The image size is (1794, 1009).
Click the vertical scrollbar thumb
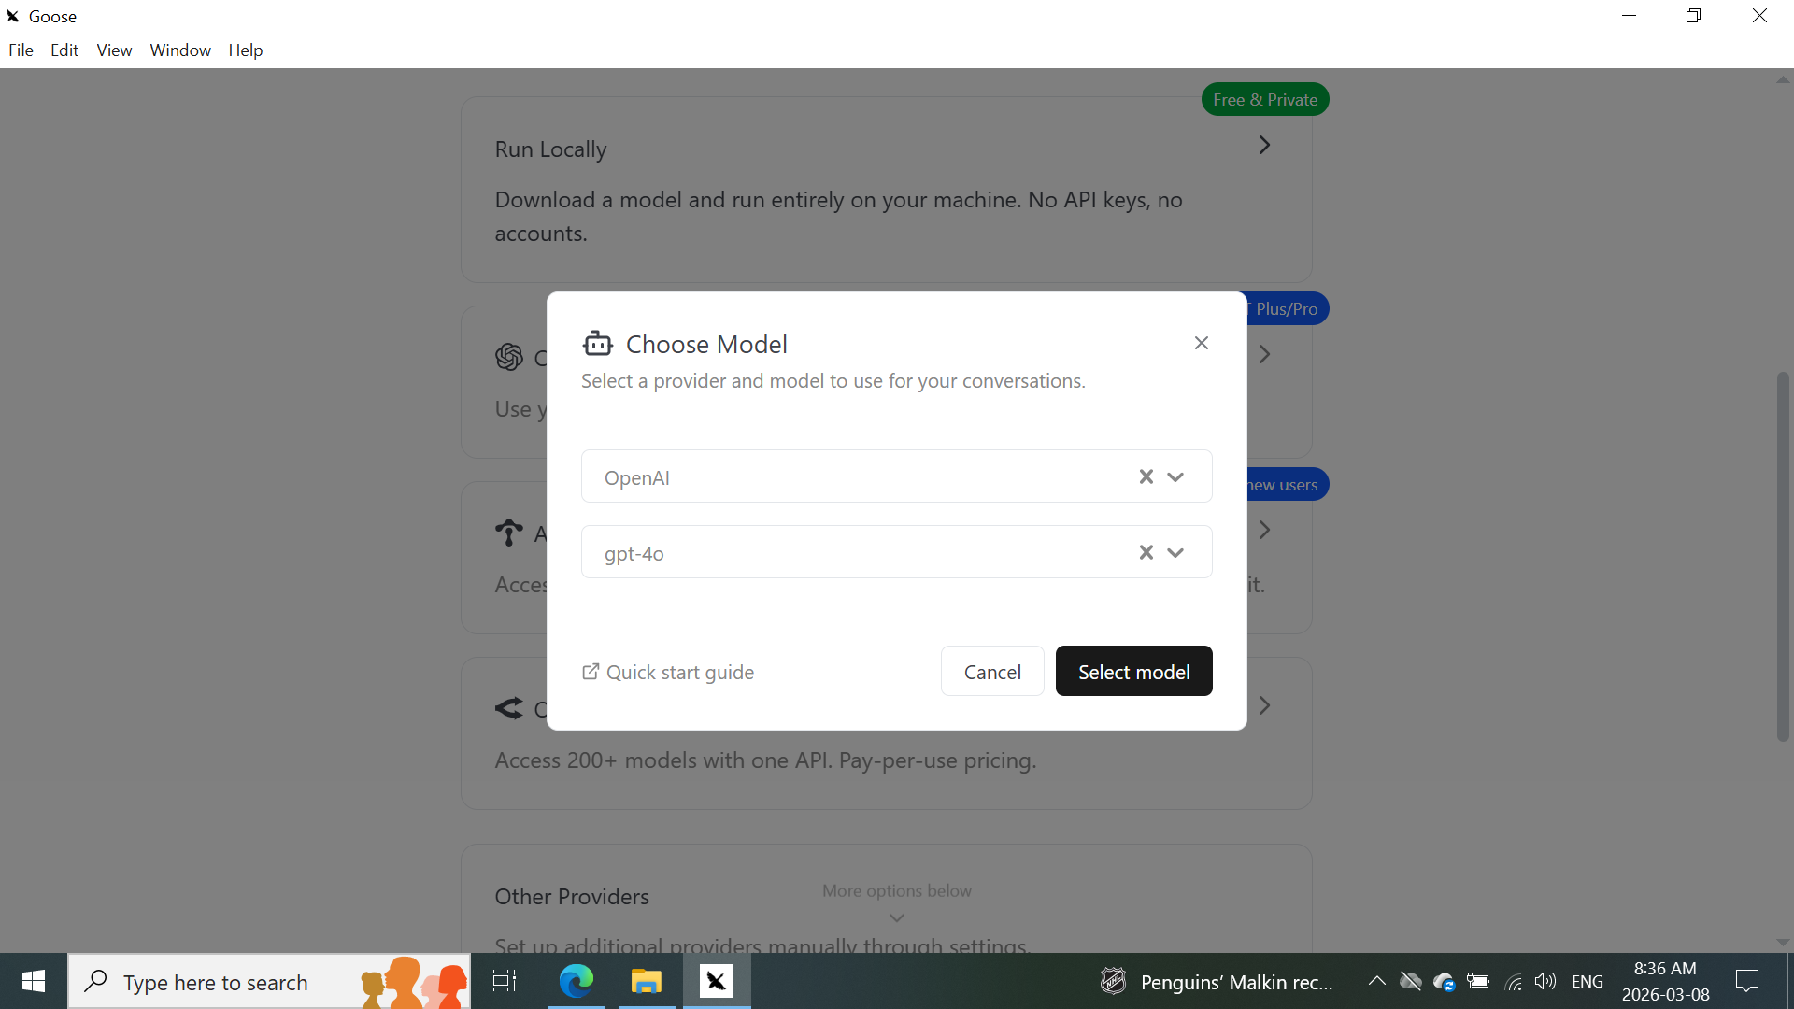click(1783, 556)
